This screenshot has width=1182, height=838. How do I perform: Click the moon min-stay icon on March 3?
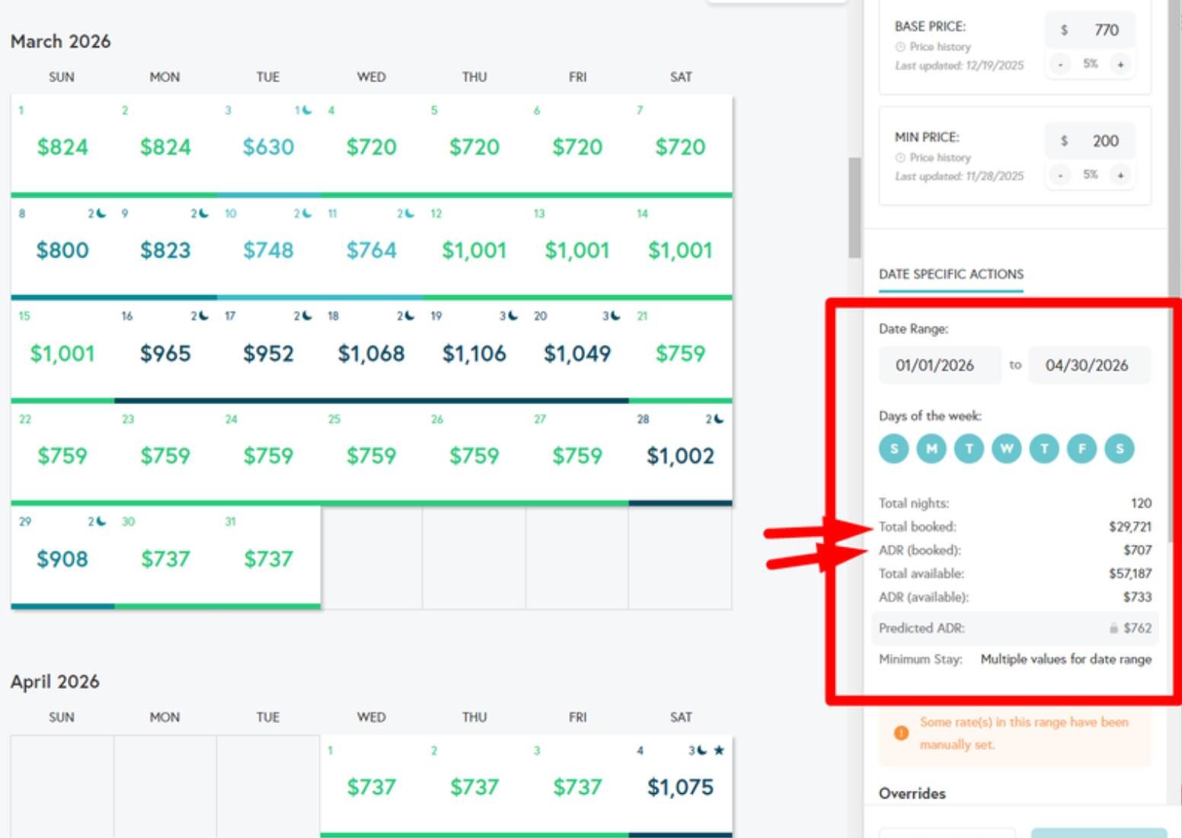point(307,110)
